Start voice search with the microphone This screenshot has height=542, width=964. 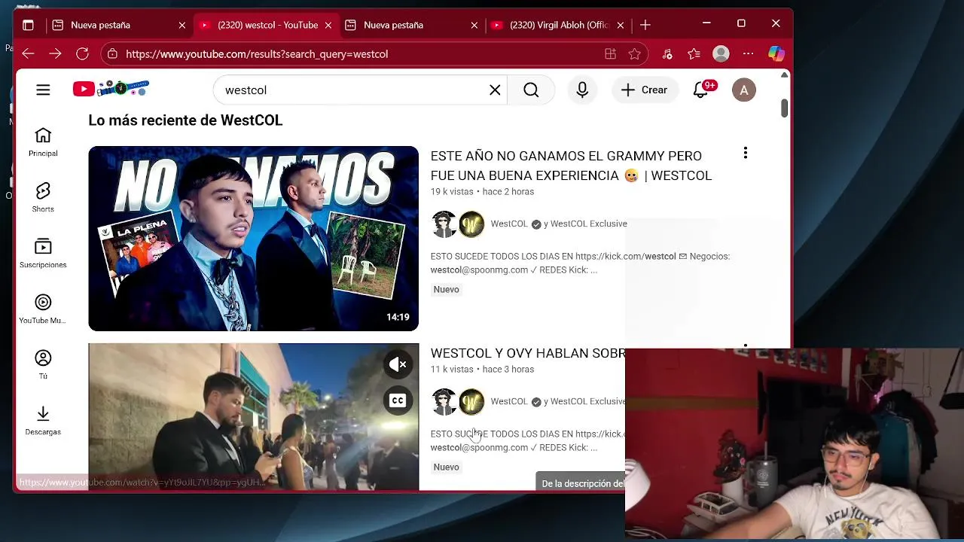click(x=582, y=90)
